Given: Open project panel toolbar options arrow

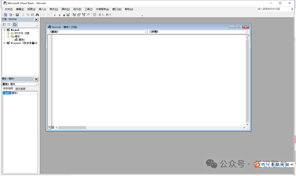Looking at the screenshot, I should 37,26.
